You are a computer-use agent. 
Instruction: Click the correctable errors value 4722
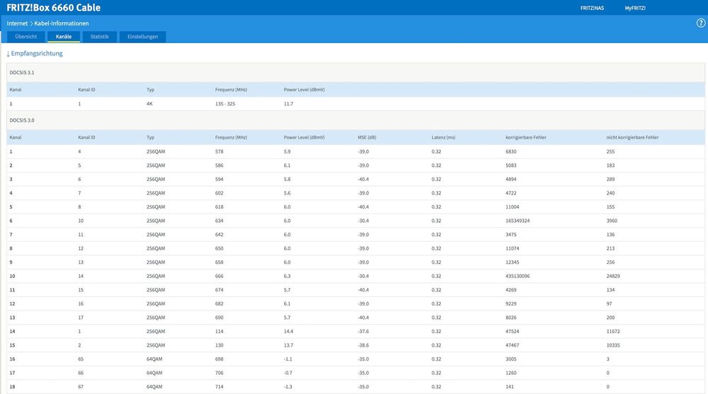click(511, 193)
